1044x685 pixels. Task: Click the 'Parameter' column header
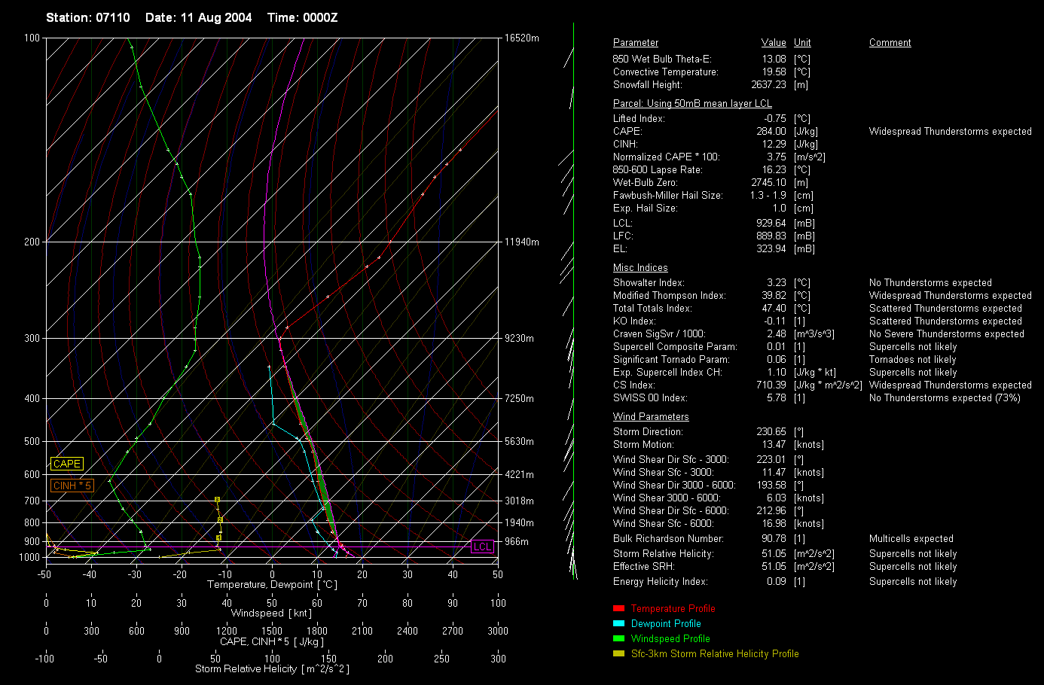pyautogui.click(x=636, y=43)
